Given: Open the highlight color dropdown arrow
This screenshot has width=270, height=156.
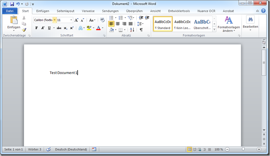Looking at the screenshot, I should coord(93,28).
